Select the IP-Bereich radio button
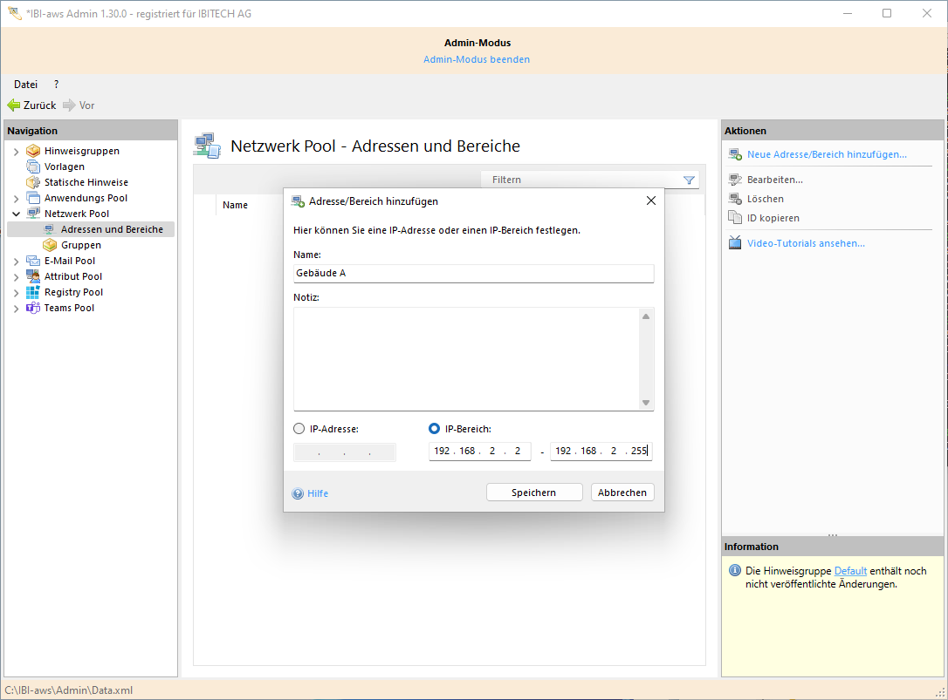The image size is (948, 700). point(435,429)
